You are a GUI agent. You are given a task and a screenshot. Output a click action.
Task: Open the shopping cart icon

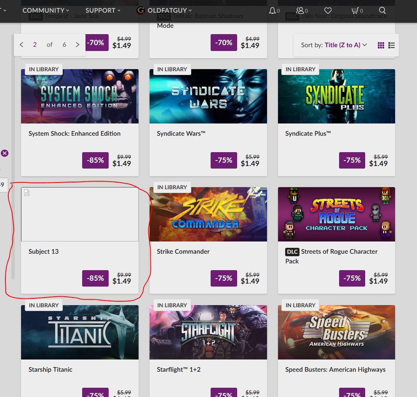355,11
